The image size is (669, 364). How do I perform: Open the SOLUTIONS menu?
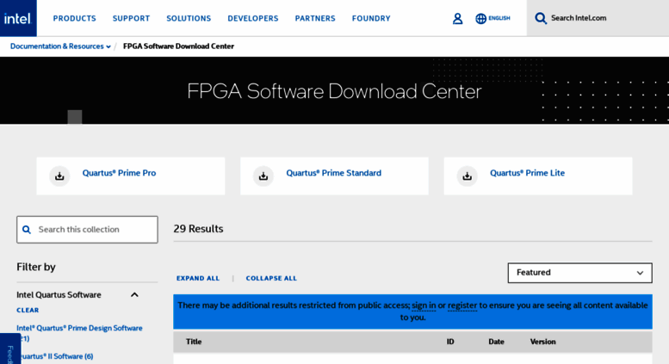click(x=189, y=18)
